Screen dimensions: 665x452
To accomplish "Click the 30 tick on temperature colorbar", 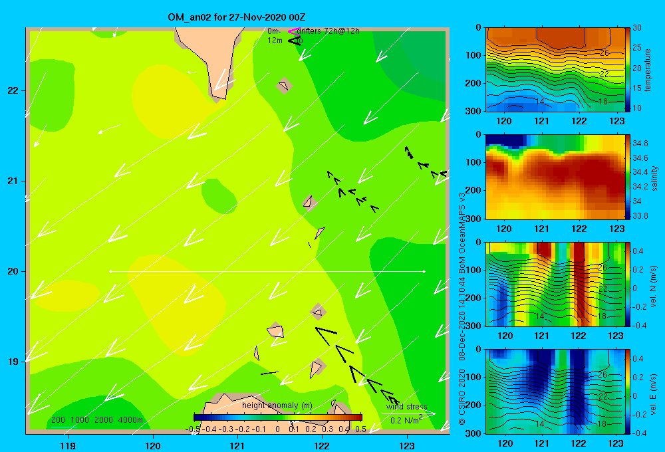I will pos(637,28).
